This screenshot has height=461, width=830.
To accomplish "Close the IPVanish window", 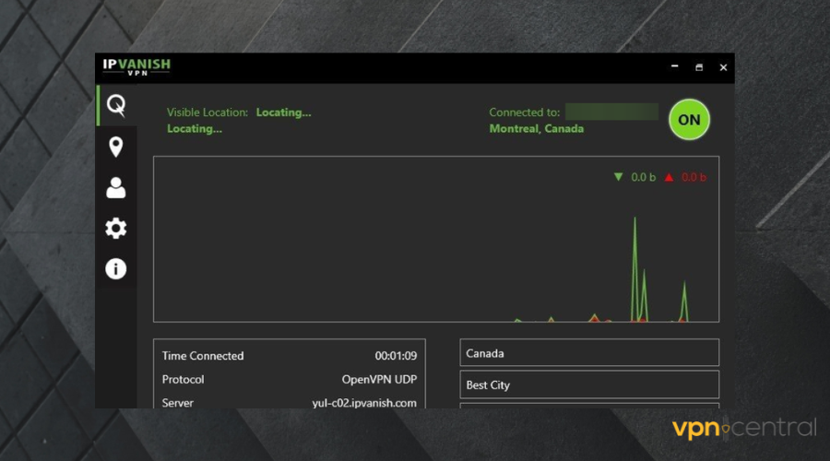I will coord(723,67).
